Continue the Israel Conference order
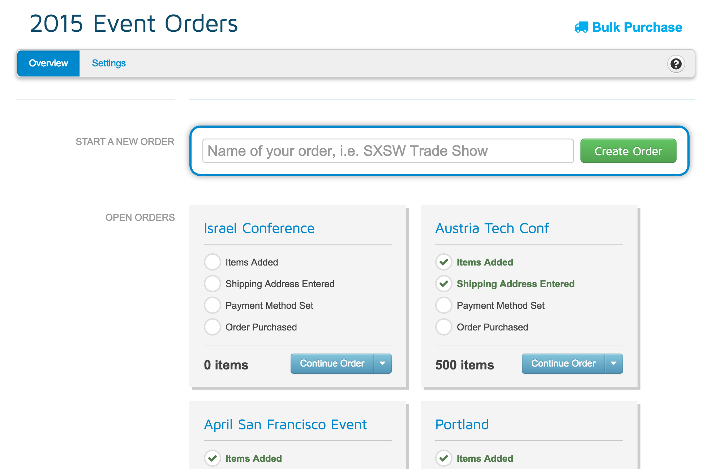 coord(332,364)
